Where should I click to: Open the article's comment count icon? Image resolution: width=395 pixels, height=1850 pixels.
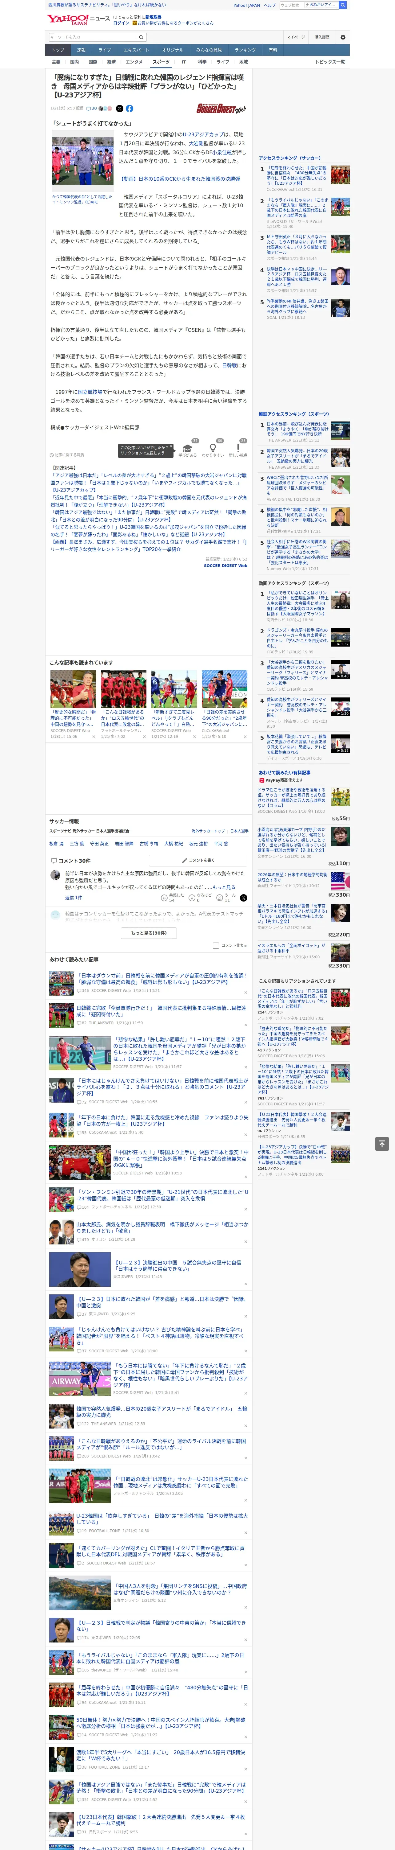click(x=91, y=109)
